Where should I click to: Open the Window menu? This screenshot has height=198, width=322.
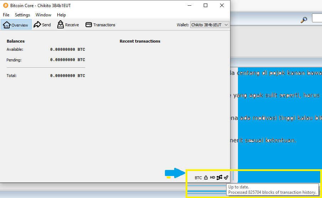pyautogui.click(x=43, y=15)
